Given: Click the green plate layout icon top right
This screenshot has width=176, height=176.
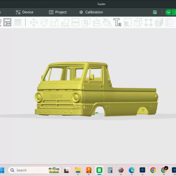Looking at the screenshot, I should [x=155, y=12].
